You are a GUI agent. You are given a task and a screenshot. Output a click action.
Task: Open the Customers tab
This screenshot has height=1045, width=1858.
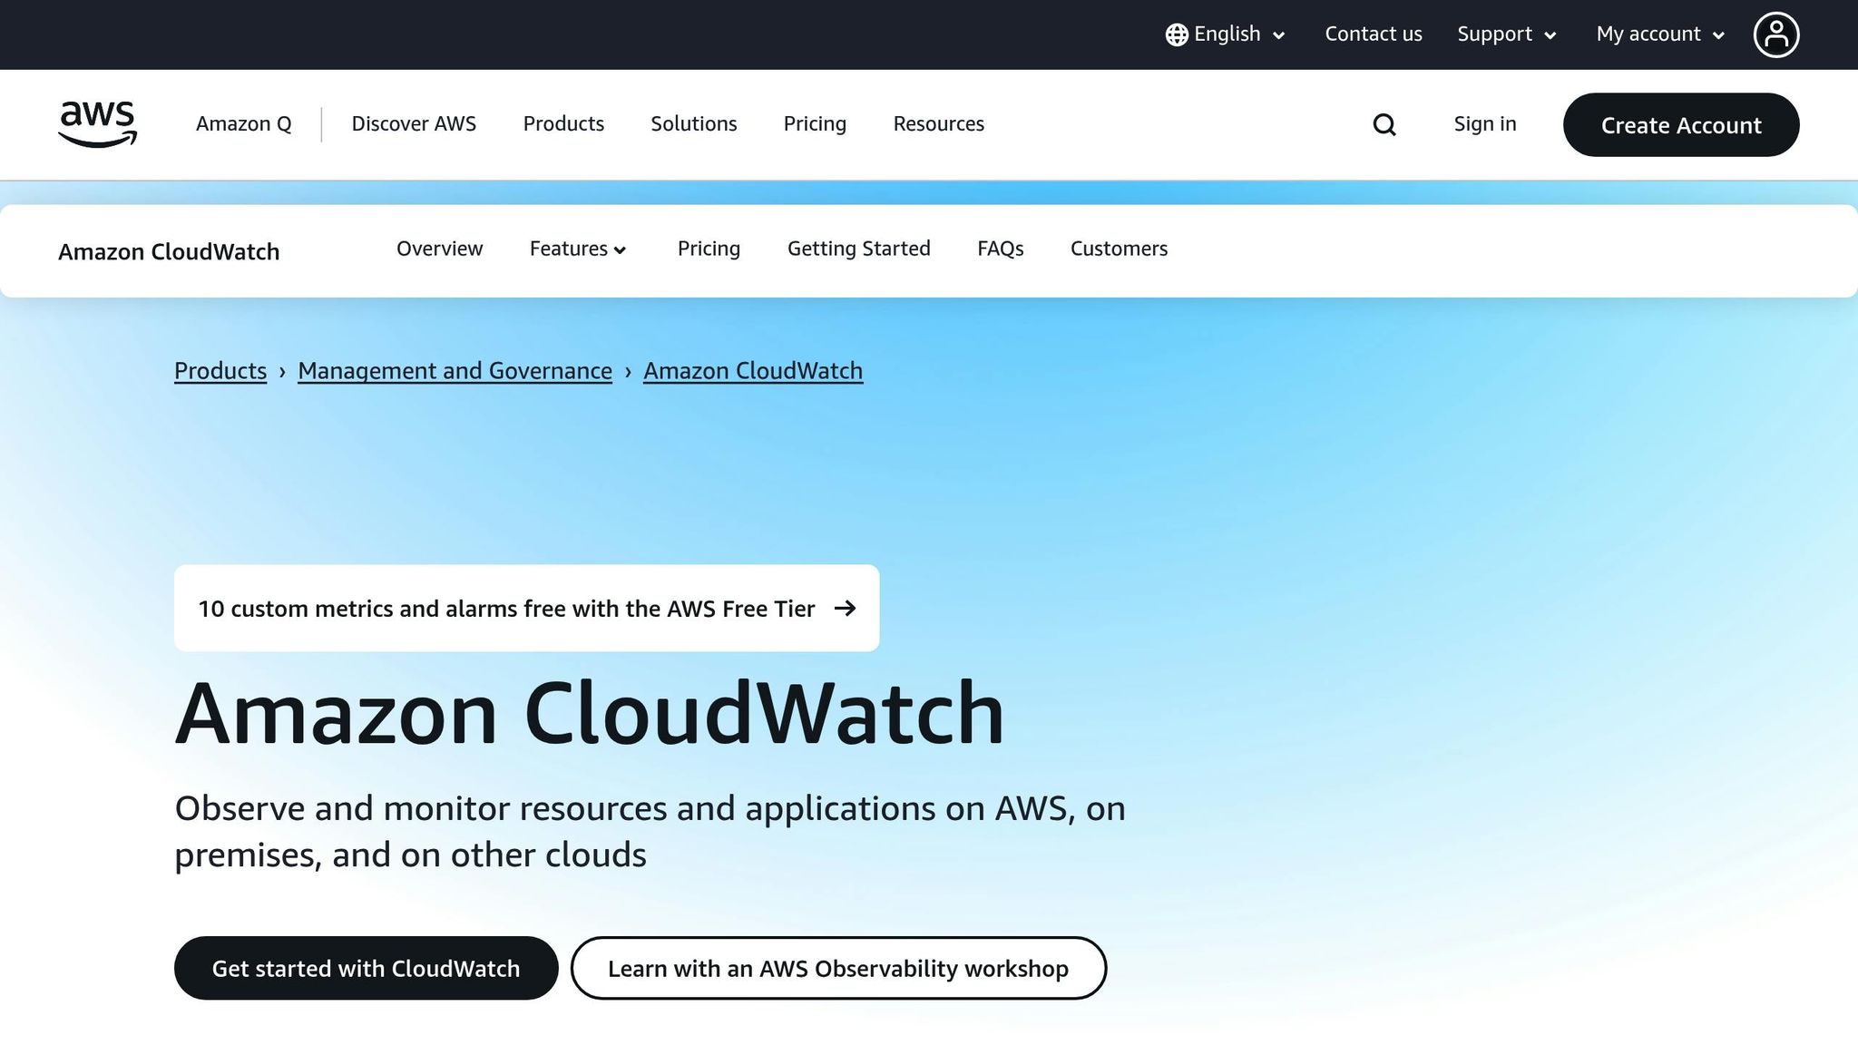(1119, 249)
